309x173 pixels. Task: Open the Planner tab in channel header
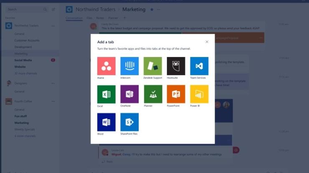tap(113, 18)
